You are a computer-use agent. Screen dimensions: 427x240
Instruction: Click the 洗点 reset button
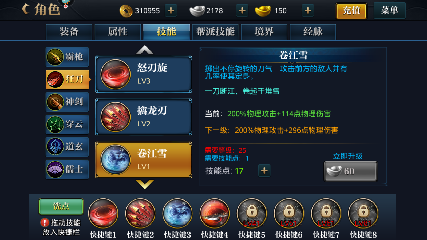tap(61, 206)
